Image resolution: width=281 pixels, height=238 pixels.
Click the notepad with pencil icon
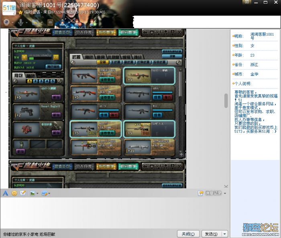click(x=23, y=193)
